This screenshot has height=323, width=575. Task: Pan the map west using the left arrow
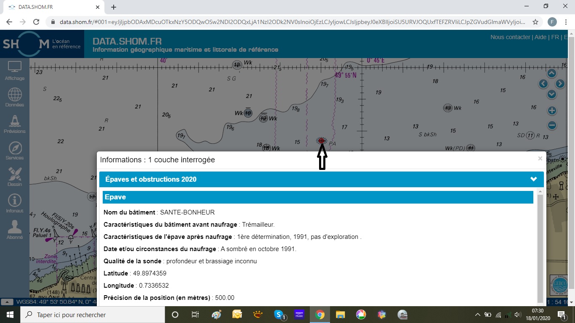tap(543, 84)
